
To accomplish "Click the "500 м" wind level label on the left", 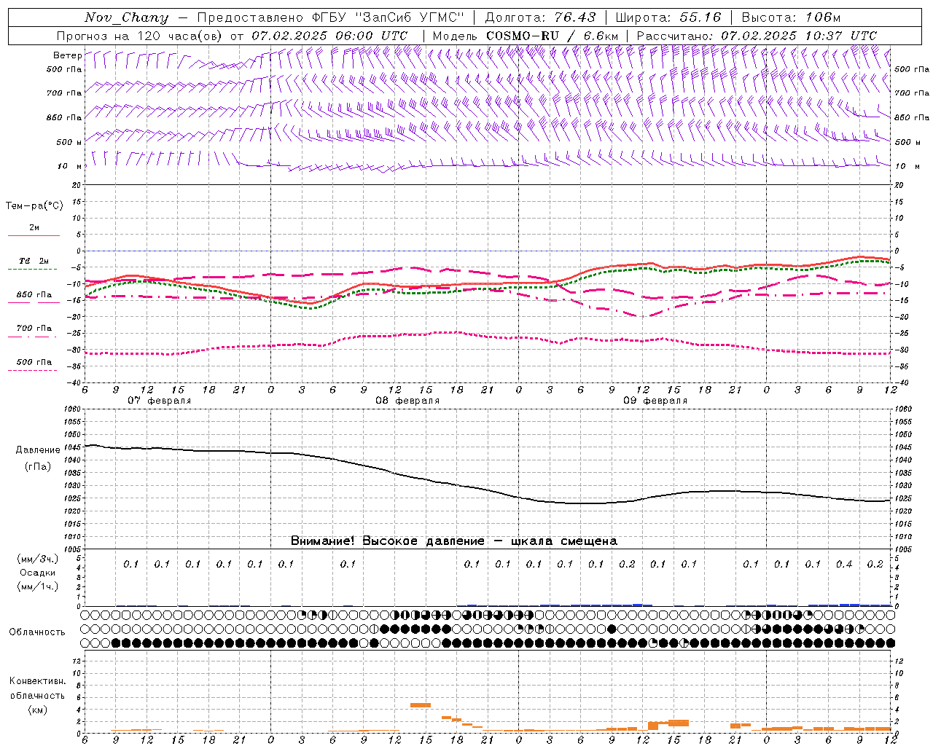I will tap(69, 142).
